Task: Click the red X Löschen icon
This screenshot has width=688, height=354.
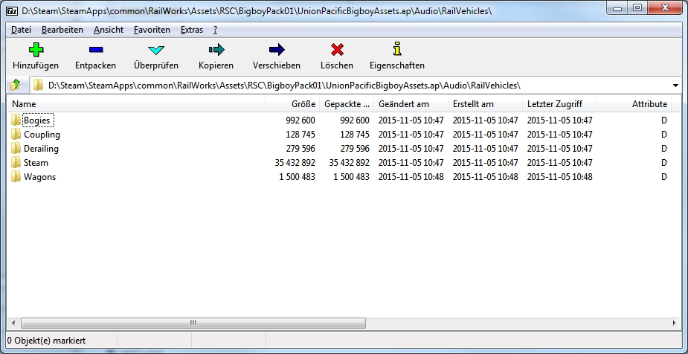Action: [337, 50]
